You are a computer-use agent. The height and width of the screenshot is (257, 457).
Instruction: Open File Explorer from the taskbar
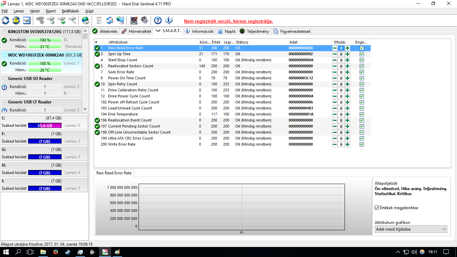[x=43, y=252]
